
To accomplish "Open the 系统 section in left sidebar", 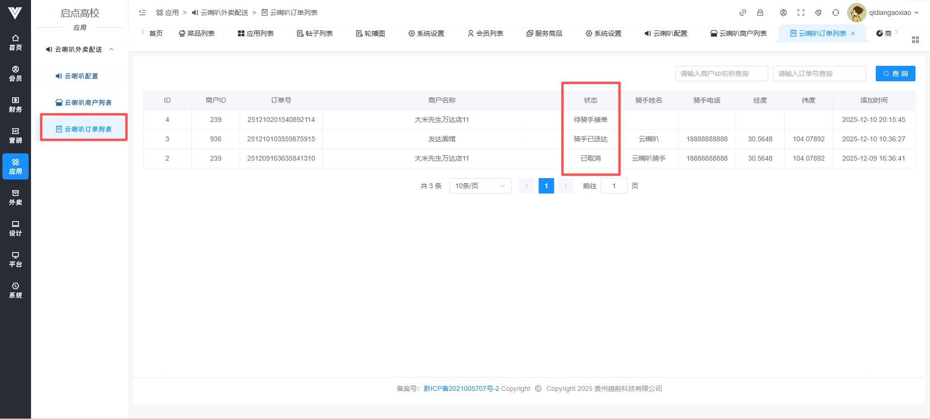I will [15, 290].
